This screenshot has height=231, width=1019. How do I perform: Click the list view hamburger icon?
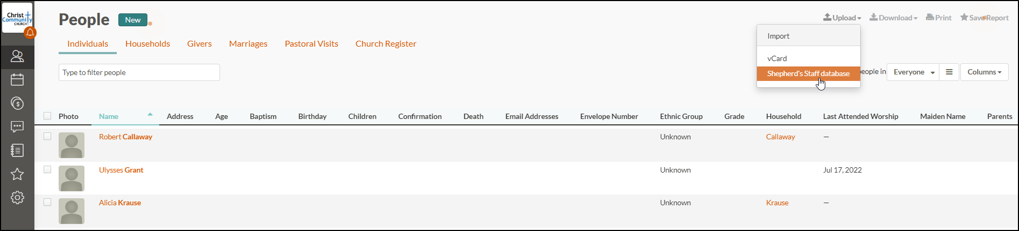coord(949,72)
